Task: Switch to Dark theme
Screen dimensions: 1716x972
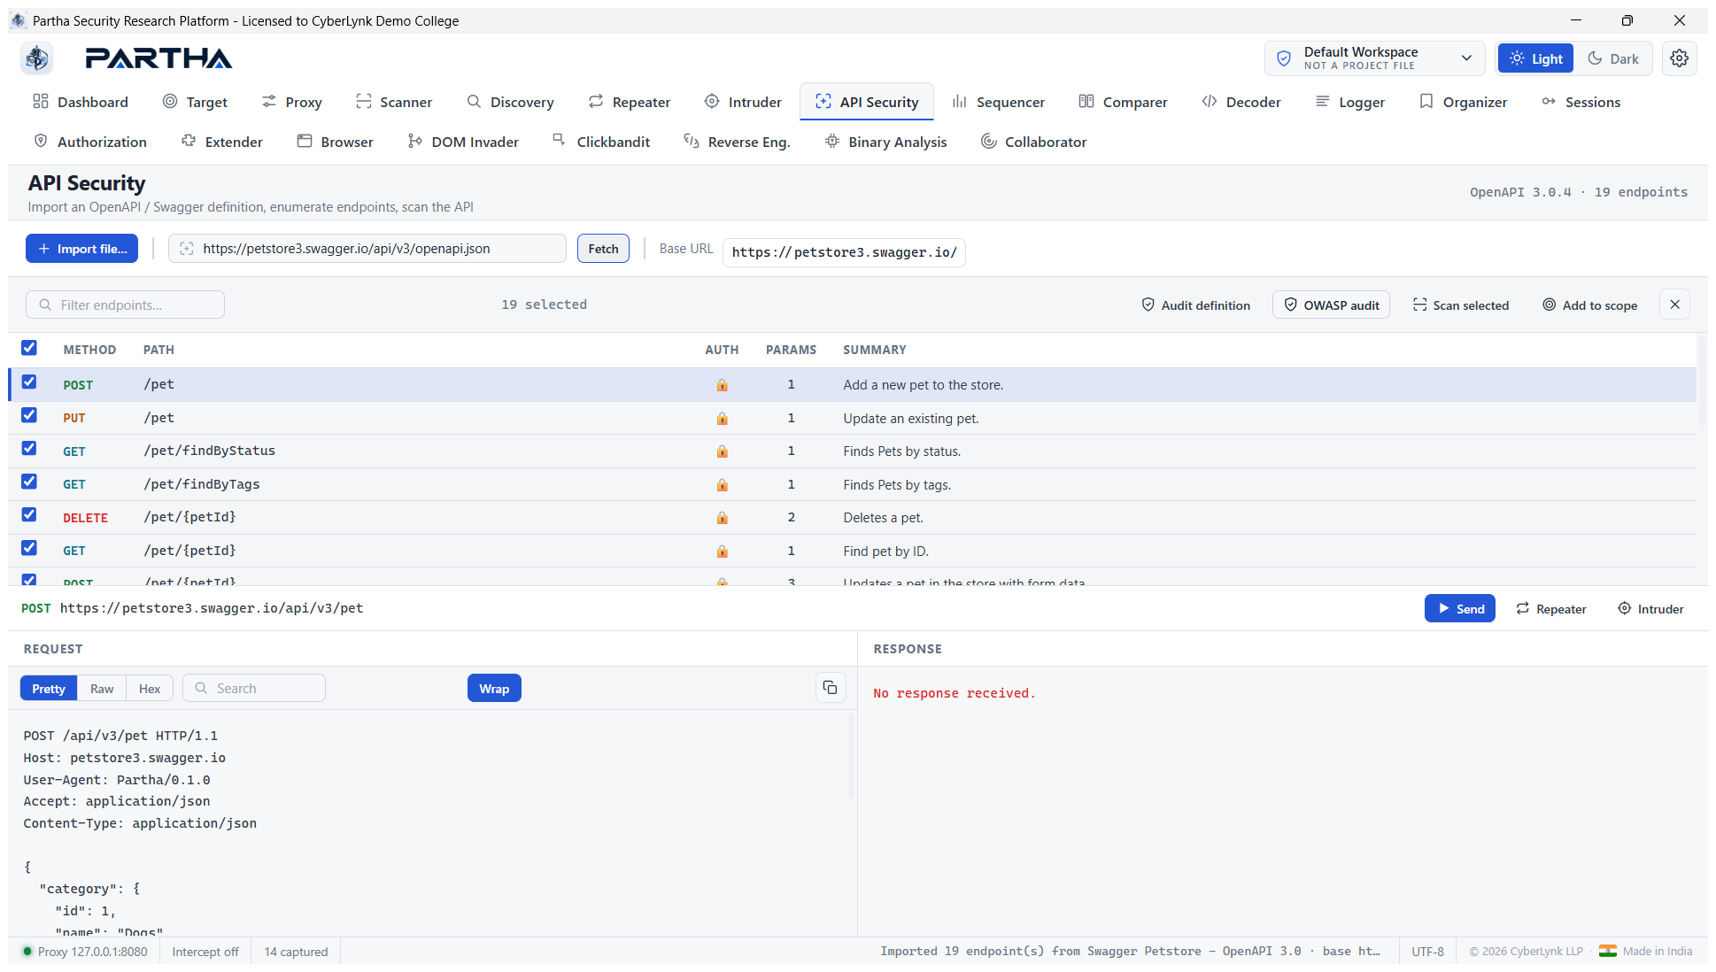Action: click(1612, 58)
